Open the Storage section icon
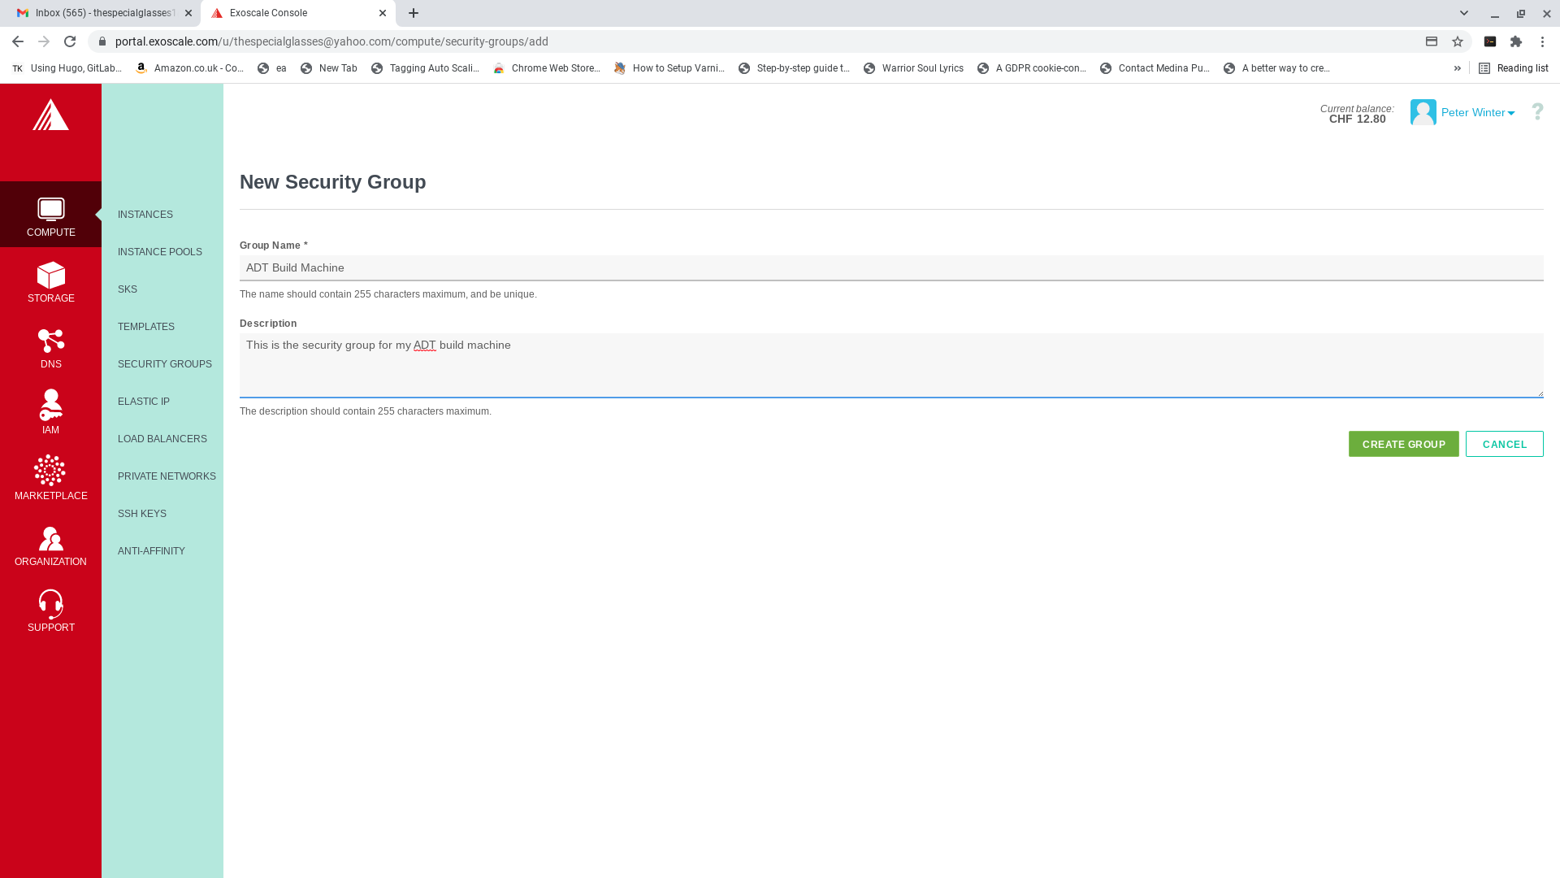Screen dimensions: 1560x878 pyautogui.click(x=50, y=276)
